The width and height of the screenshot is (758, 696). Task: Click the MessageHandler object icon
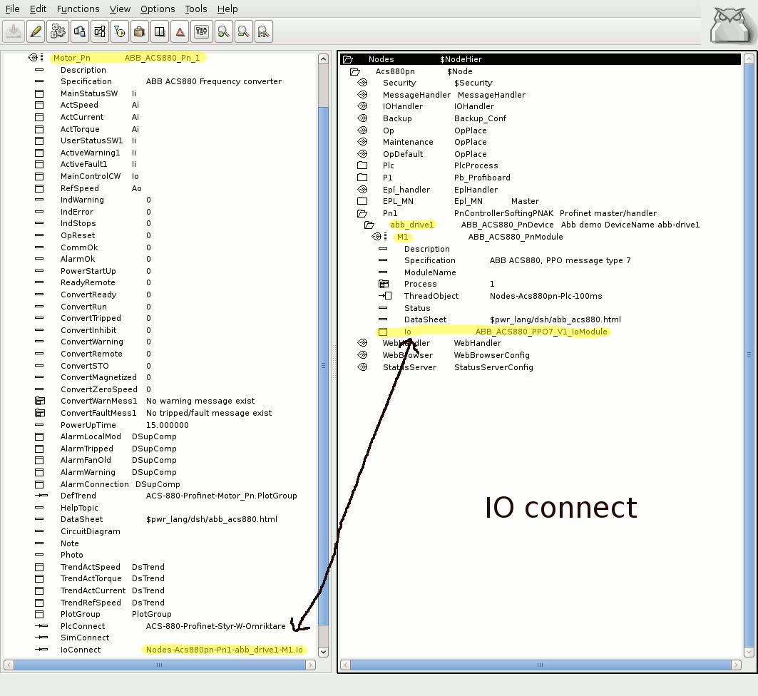(362, 95)
